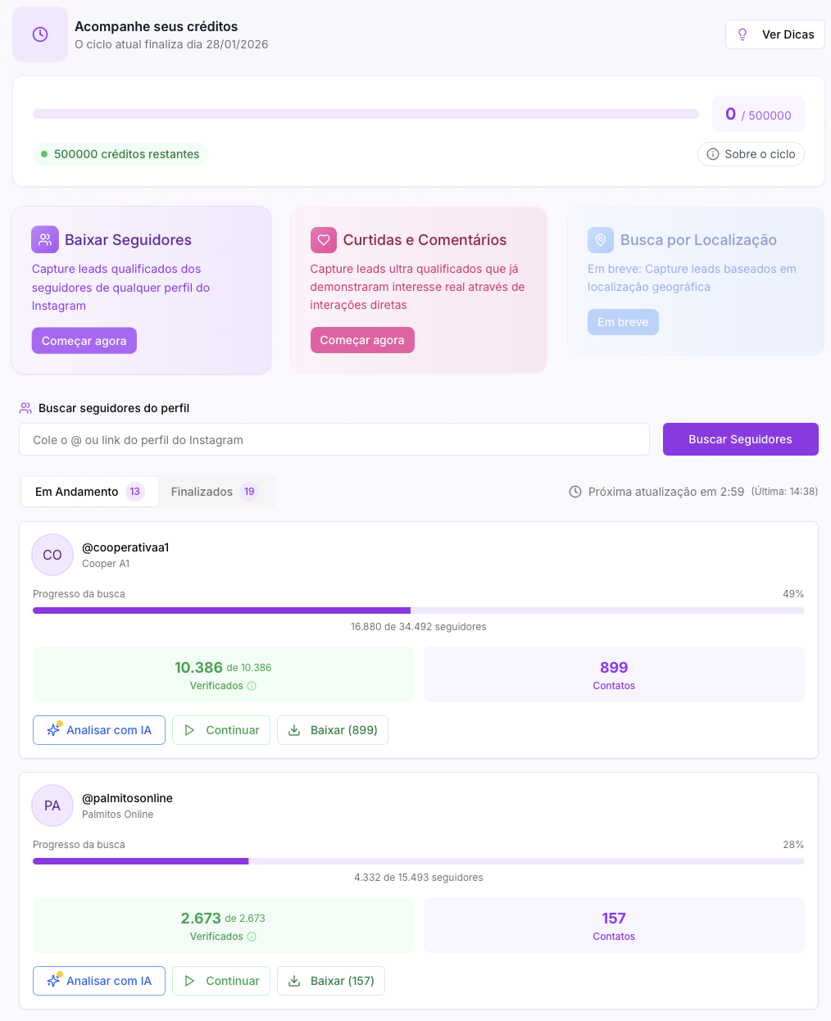Click the Instagram profile input field
Image resolution: width=831 pixels, height=1021 pixels.
[x=334, y=439]
